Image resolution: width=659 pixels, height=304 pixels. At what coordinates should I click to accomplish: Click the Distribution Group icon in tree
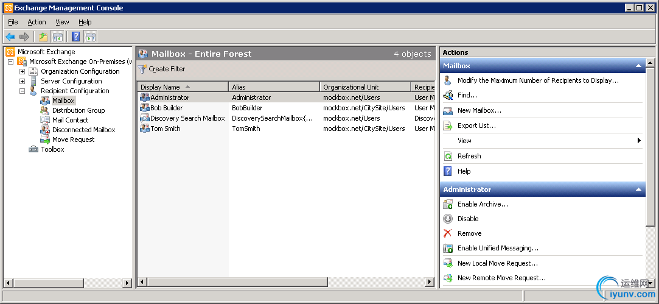(x=45, y=110)
